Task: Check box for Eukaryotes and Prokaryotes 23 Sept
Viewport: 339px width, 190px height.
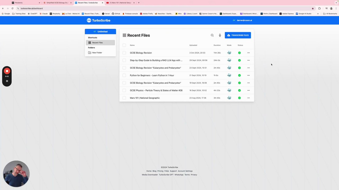Action: pyautogui.click(x=124, y=68)
